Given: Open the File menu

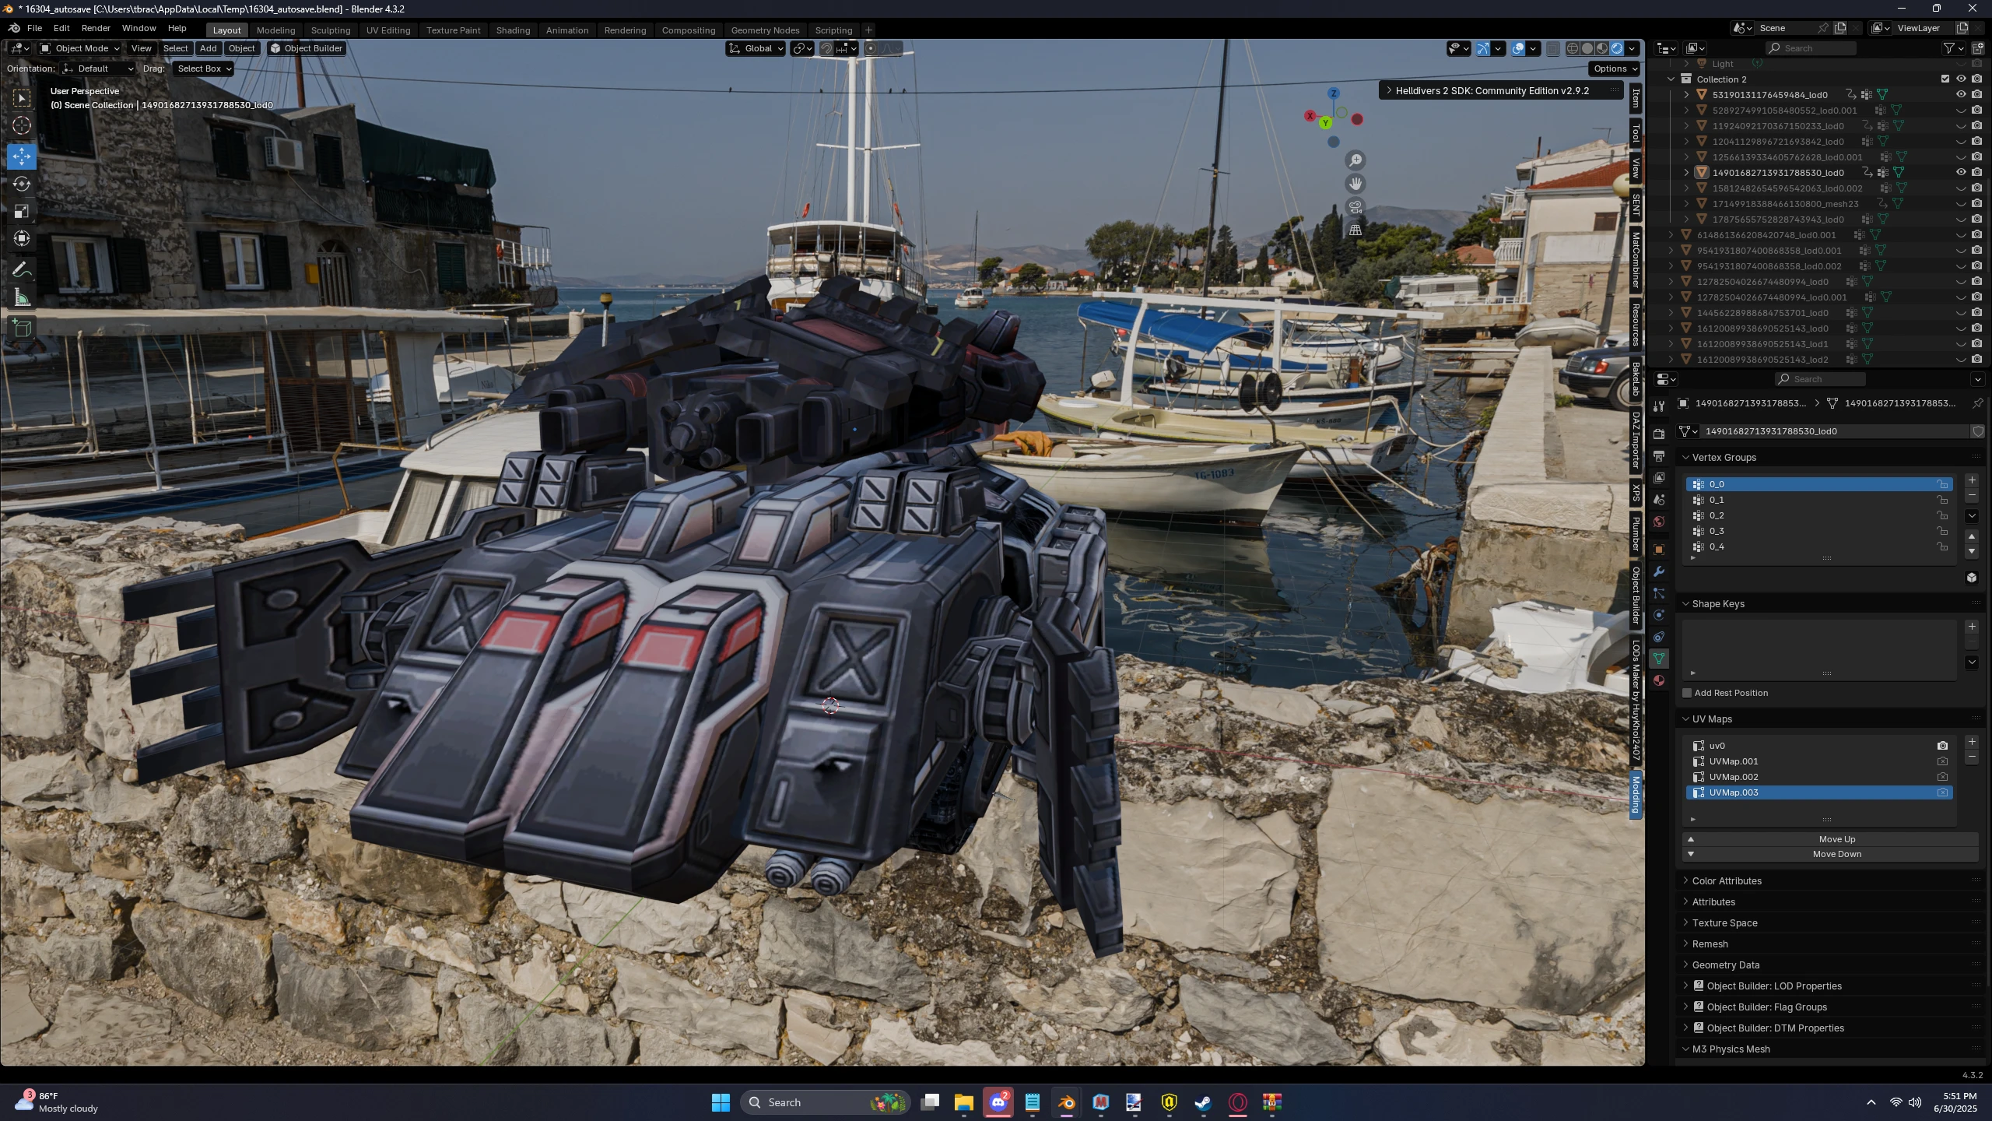Looking at the screenshot, I should click(34, 28).
